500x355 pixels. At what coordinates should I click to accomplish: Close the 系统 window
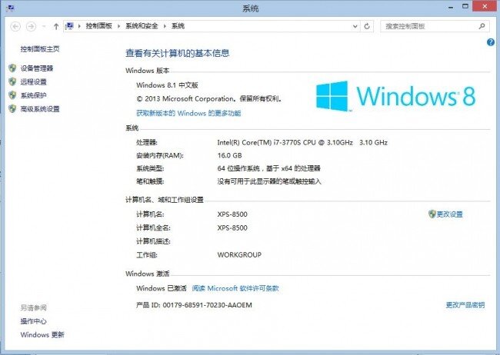485,6
